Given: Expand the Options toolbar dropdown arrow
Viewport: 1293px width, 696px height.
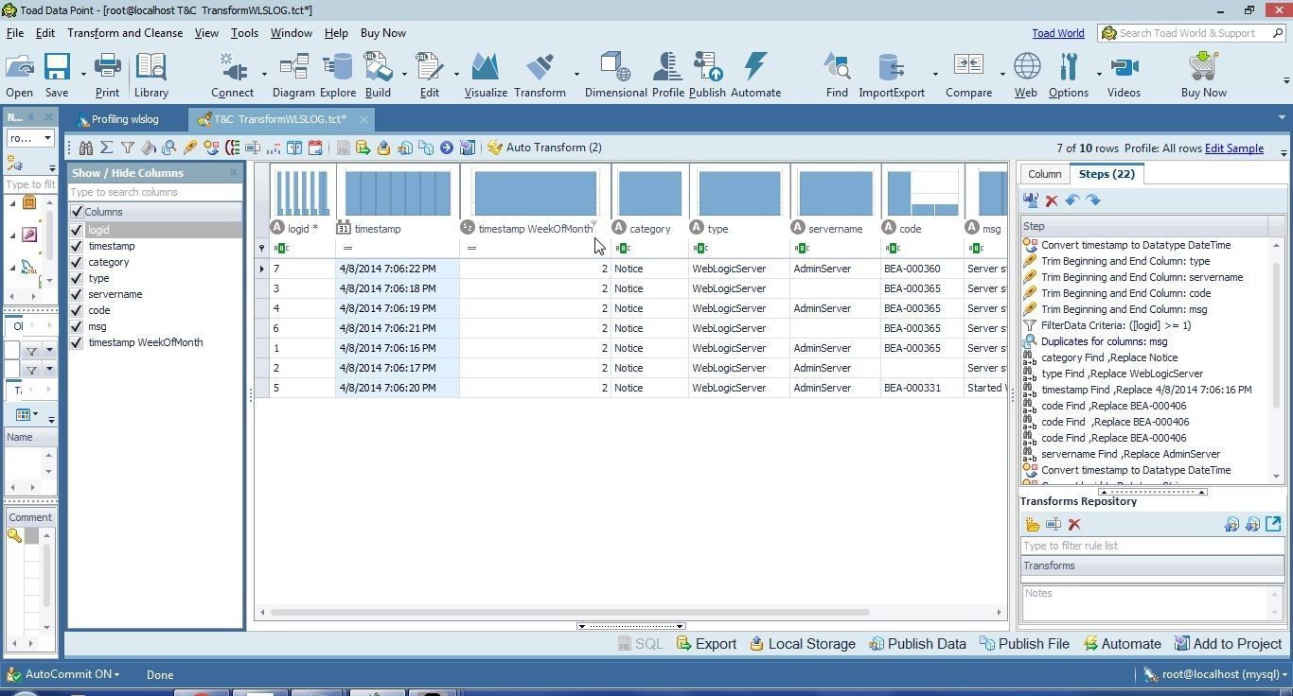Looking at the screenshot, I should [1099, 74].
